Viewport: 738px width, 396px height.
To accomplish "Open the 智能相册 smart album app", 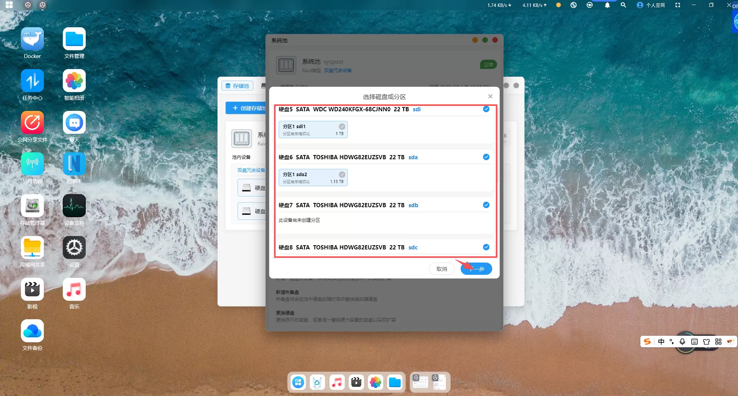I will point(74,81).
